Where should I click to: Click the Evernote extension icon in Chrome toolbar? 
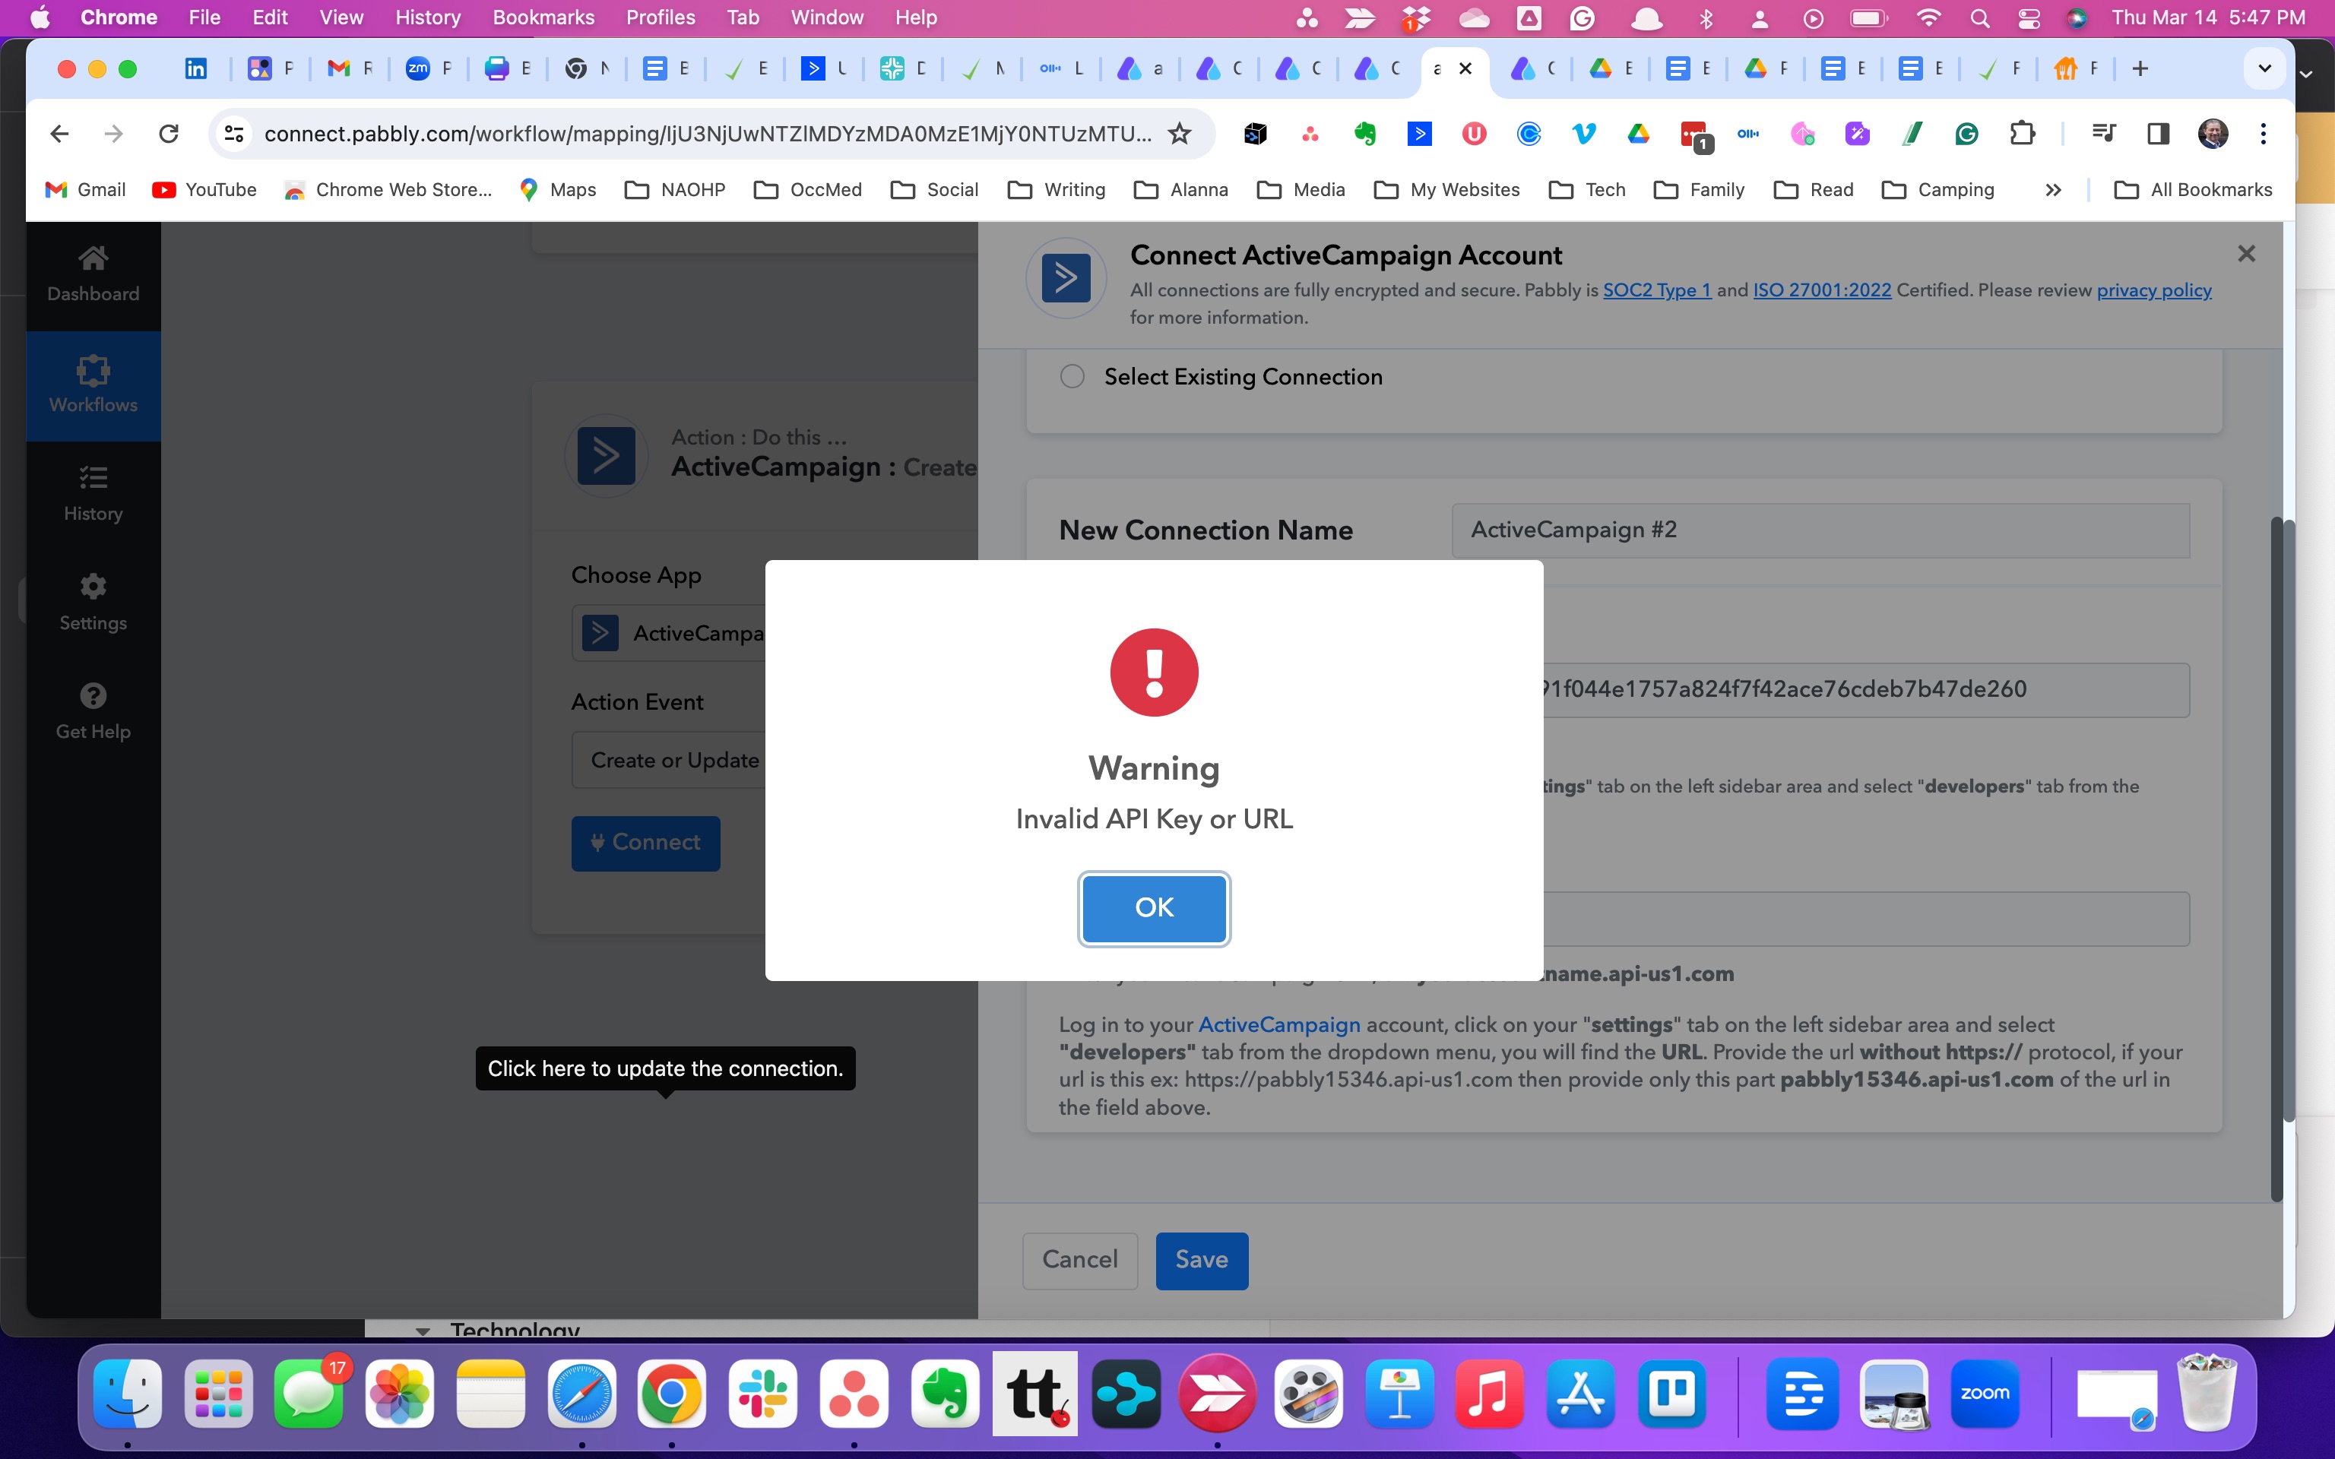coord(1364,133)
